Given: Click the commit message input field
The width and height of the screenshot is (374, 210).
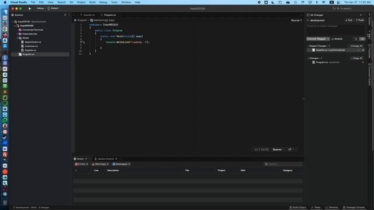Looking at the screenshot, I should pyautogui.click(x=335, y=29).
